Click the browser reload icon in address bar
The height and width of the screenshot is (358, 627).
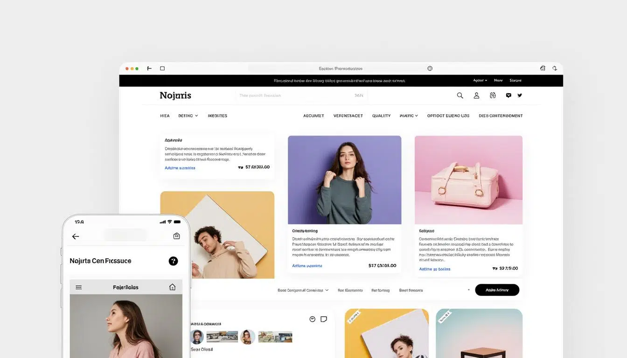pos(430,69)
